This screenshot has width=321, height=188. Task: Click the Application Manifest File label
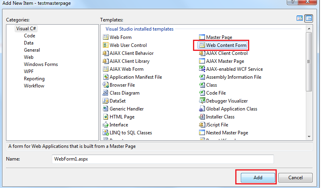pyautogui.click(x=136, y=77)
